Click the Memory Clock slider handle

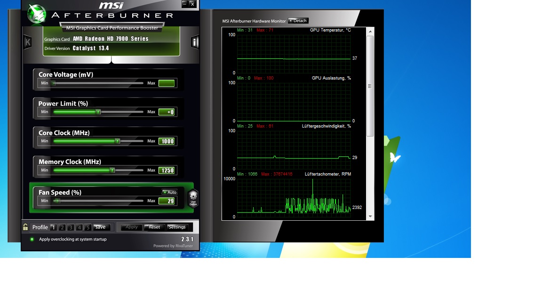pyautogui.click(x=112, y=170)
